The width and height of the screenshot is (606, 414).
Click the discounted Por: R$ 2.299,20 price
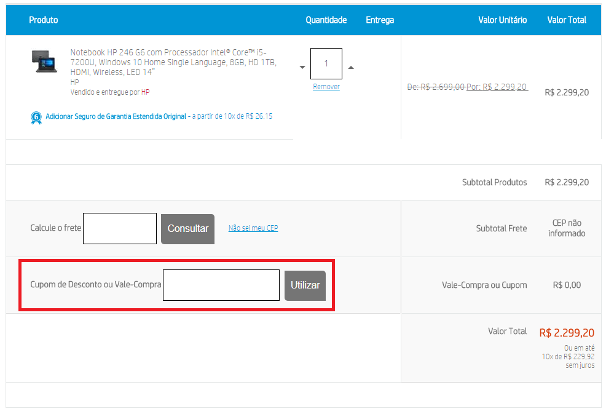tap(497, 87)
